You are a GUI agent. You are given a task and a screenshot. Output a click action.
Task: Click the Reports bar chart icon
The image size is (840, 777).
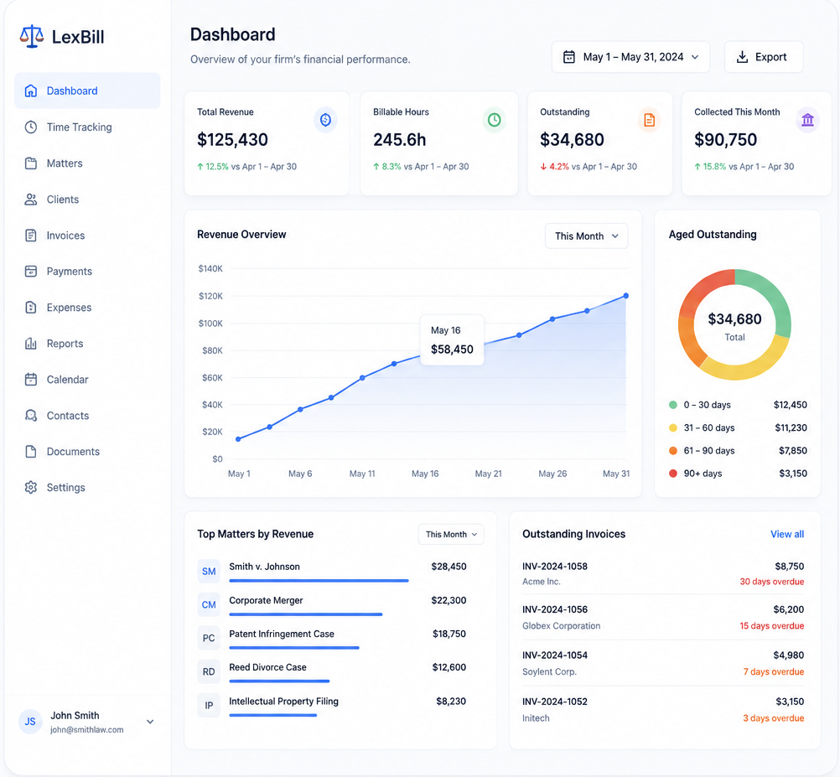[31, 344]
